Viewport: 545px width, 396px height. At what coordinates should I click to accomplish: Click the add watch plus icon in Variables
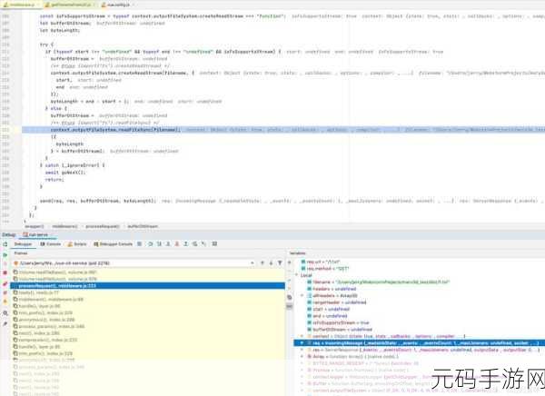[290, 262]
